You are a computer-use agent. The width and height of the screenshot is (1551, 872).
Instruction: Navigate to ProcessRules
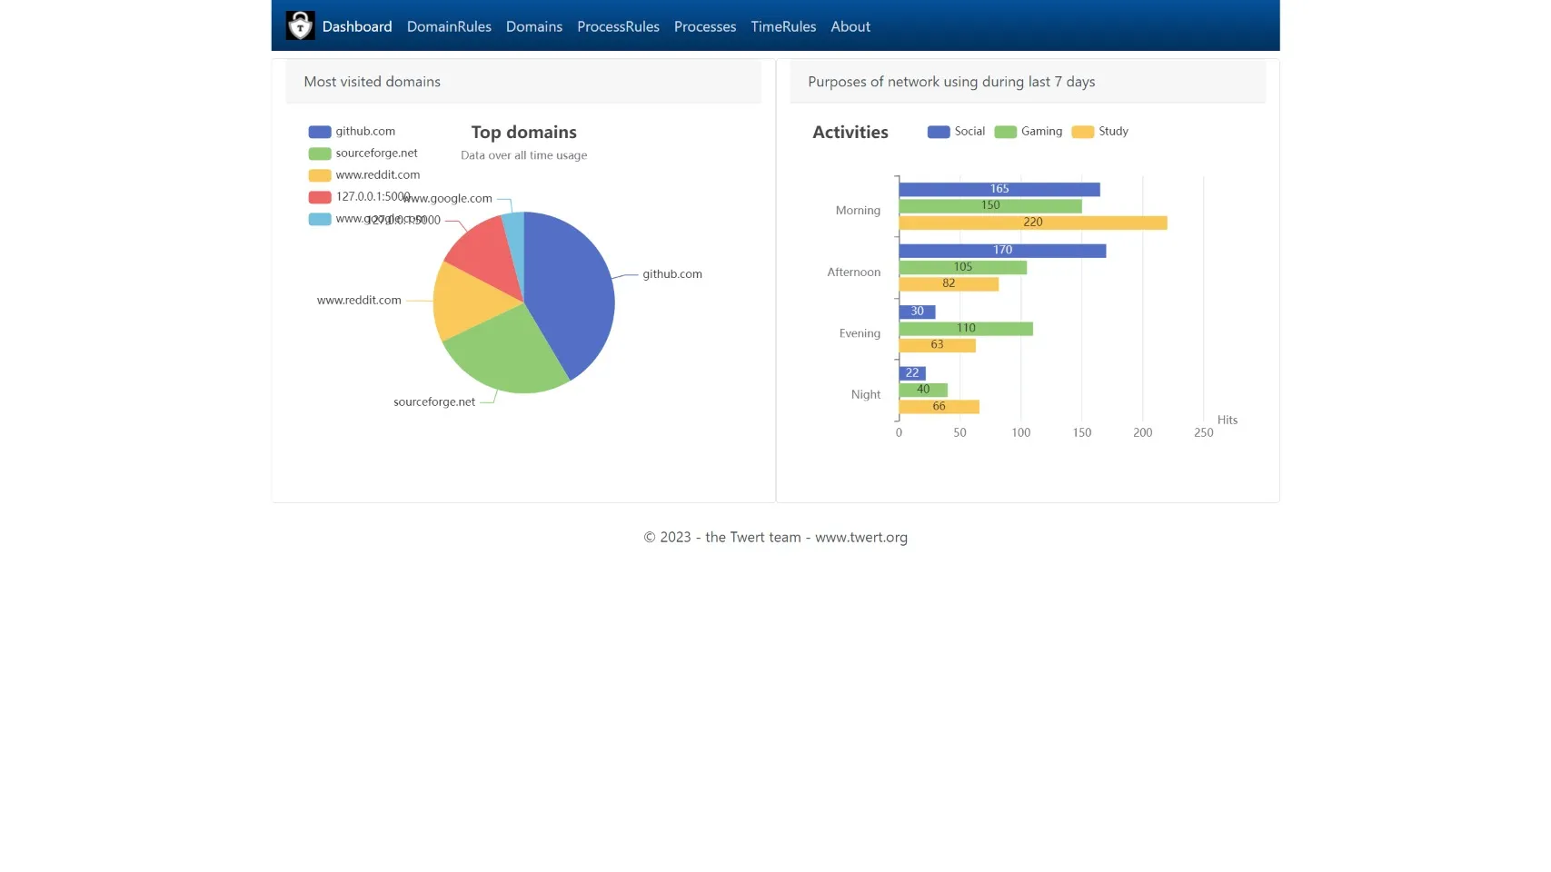618,26
